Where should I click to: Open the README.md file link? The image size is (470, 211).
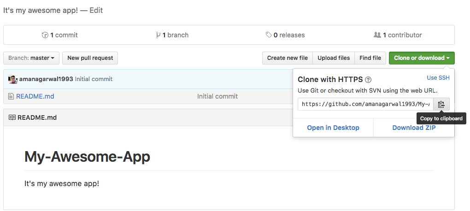coord(35,96)
